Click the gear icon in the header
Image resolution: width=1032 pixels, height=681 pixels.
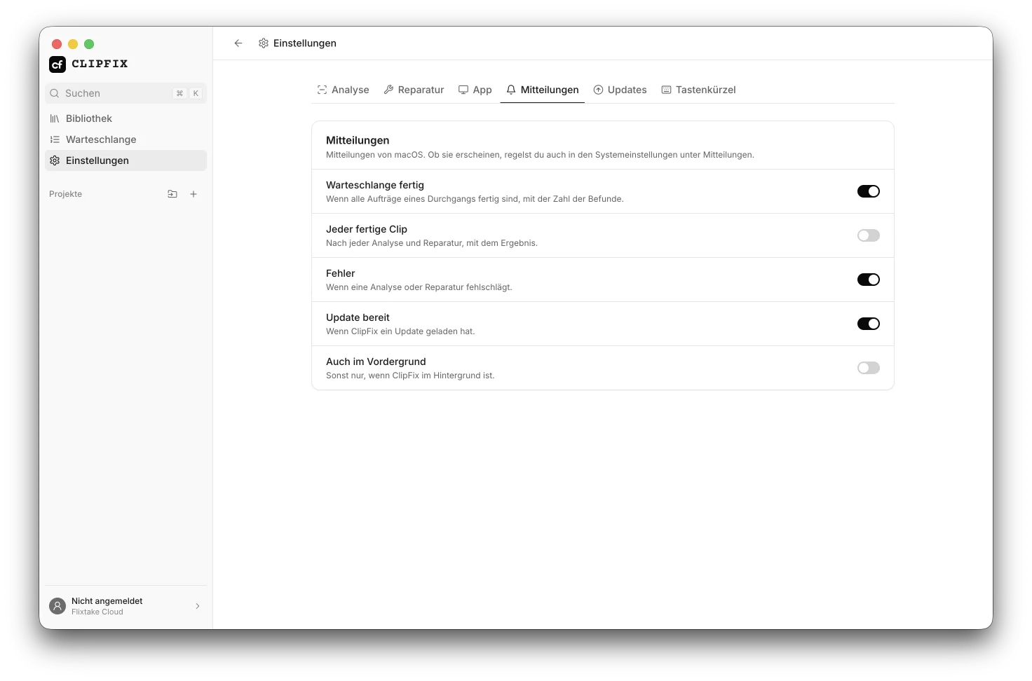click(x=264, y=43)
